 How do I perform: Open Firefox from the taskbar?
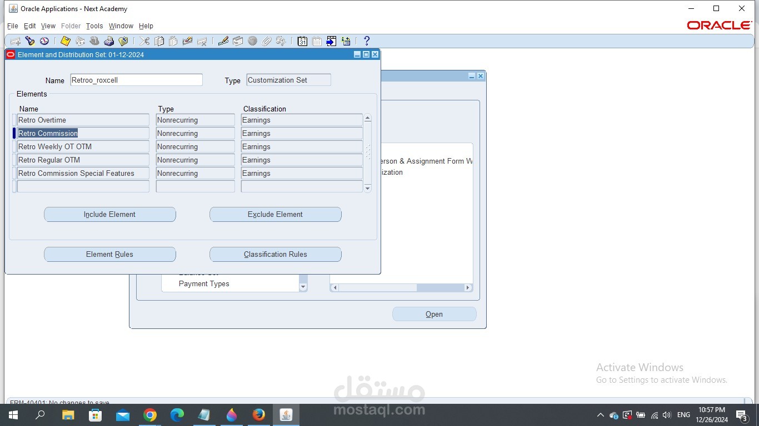click(258, 415)
